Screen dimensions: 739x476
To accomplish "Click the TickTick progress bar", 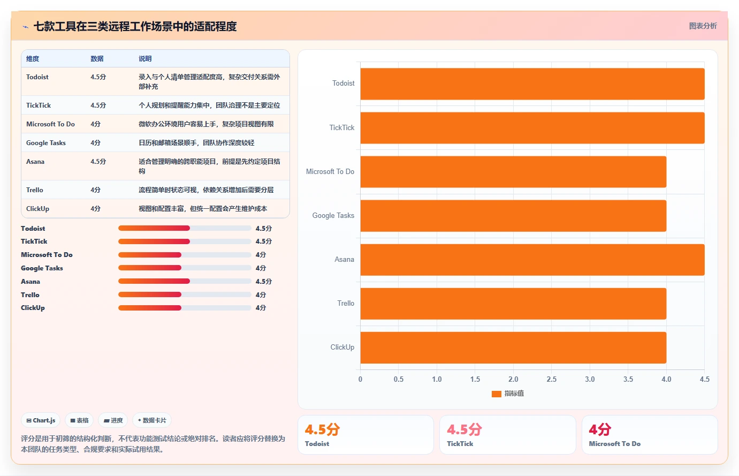I will (x=185, y=241).
